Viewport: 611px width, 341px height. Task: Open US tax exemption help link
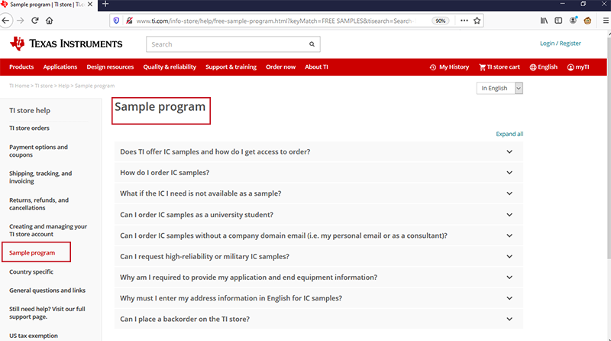click(34, 336)
